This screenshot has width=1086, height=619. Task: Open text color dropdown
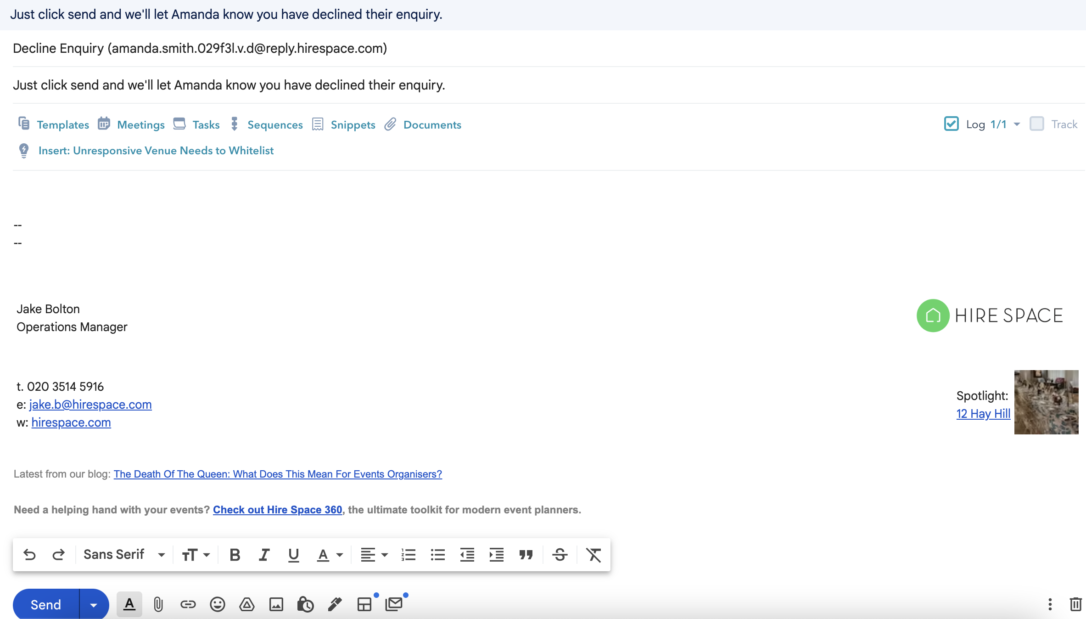click(x=330, y=555)
